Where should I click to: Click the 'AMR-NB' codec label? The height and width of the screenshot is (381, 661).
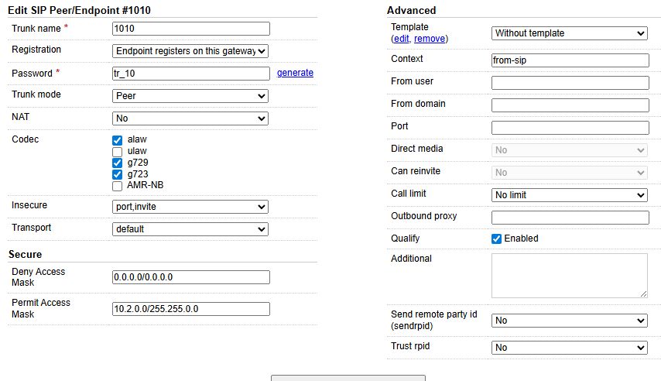coord(145,185)
